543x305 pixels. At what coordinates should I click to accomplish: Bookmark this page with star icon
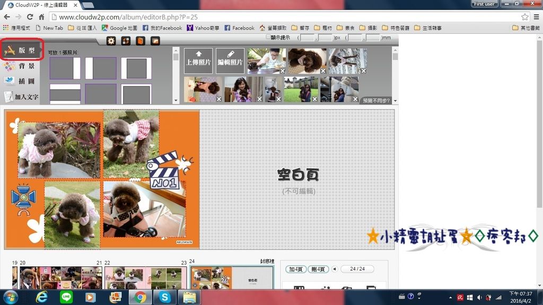pos(524,16)
